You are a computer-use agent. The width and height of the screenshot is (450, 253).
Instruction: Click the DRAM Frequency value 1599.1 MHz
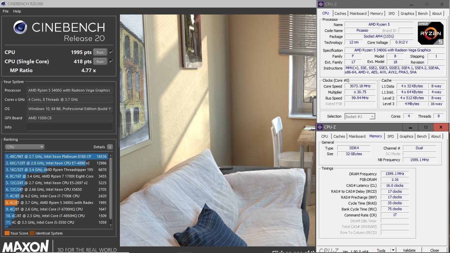tap(395, 174)
